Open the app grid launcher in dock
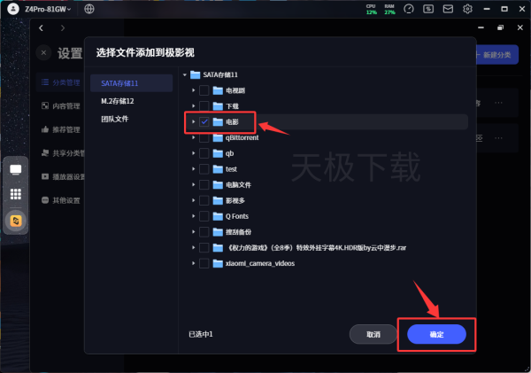531x373 pixels. 16,194
